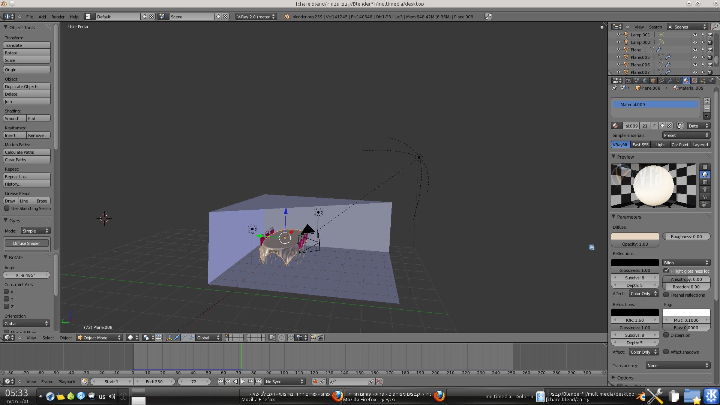Select the monkey preview shape icon
The height and width of the screenshot is (405, 720).
pos(705,189)
